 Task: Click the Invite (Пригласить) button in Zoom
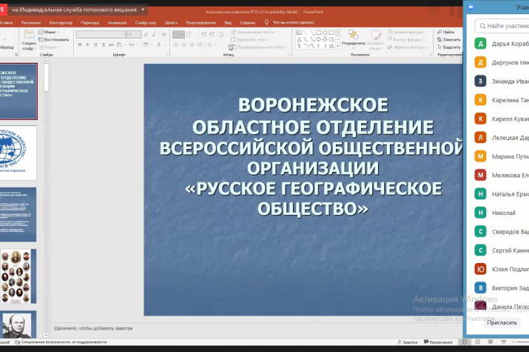coord(502,322)
